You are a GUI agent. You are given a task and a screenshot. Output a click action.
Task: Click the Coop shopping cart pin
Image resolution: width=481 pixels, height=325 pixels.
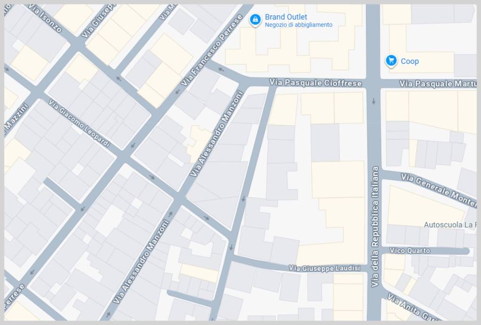391,60
